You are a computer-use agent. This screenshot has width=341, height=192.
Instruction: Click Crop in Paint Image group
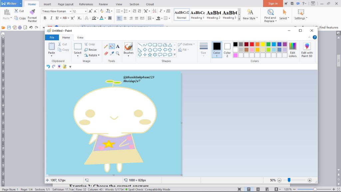(x=90, y=44)
